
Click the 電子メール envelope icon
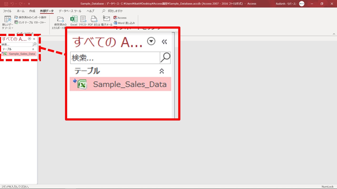[x=106, y=20]
